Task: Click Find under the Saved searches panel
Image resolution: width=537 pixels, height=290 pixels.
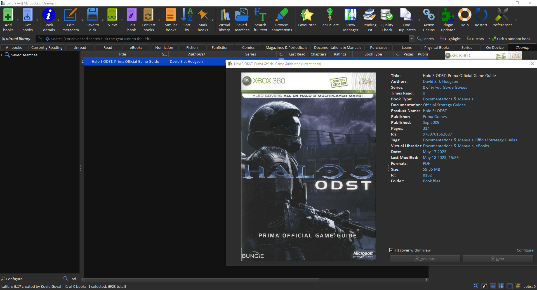Action: [x=70, y=279]
